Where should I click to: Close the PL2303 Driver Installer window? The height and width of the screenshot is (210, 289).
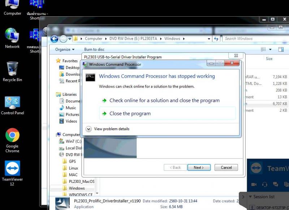236,56
